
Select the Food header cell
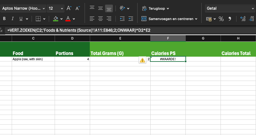[33, 49]
